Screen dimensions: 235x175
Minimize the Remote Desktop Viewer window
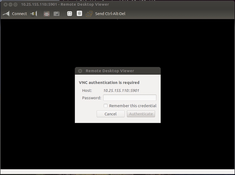pos(10,4)
